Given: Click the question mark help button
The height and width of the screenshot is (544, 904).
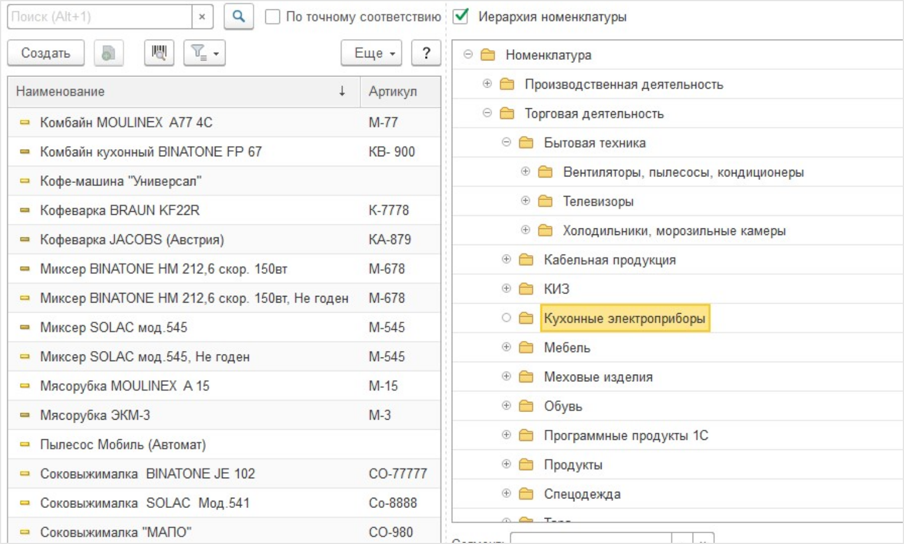Looking at the screenshot, I should [426, 53].
